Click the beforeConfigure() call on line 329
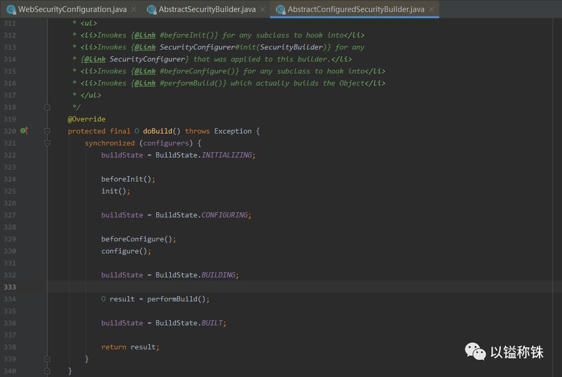The height and width of the screenshot is (377, 562). click(x=136, y=239)
